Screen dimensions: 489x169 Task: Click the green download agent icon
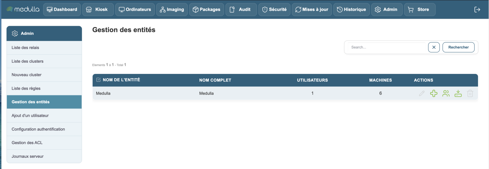(458, 93)
